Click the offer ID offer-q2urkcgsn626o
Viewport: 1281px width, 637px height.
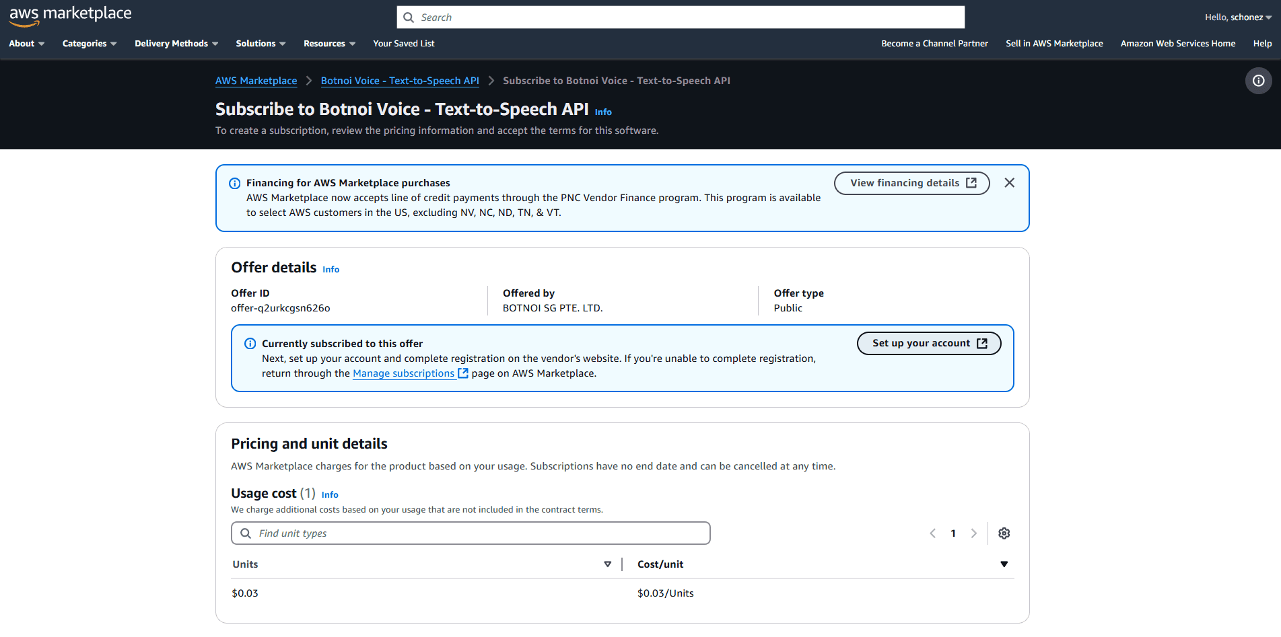[280, 308]
